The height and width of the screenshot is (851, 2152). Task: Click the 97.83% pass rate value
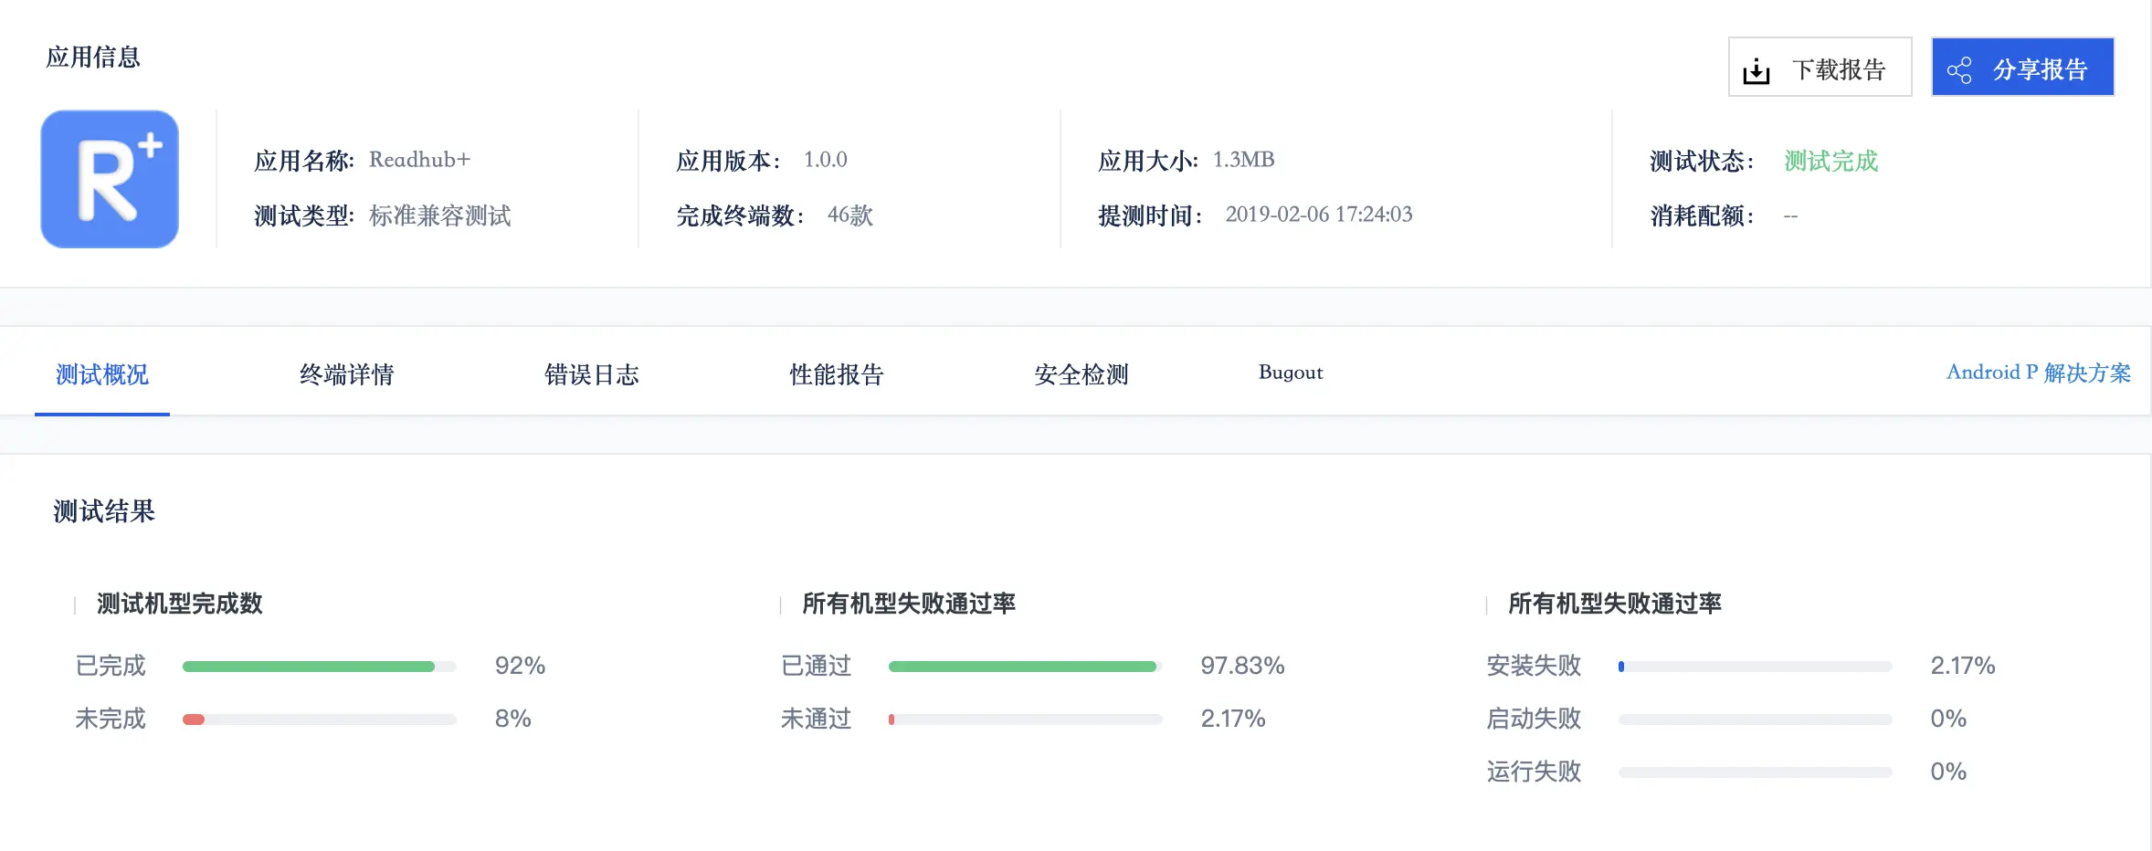pos(1242,666)
